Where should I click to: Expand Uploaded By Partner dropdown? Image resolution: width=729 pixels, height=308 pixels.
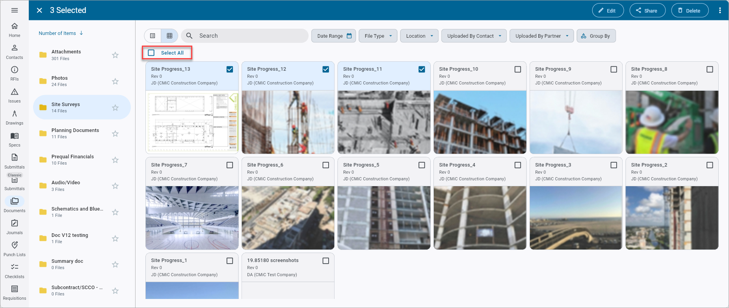point(542,36)
